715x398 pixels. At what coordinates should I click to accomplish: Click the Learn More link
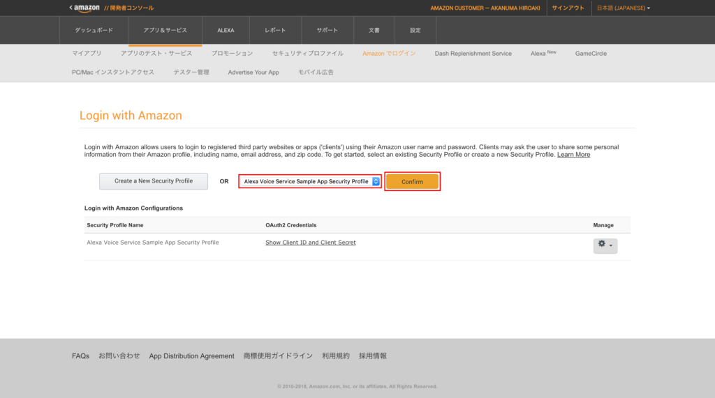(574, 155)
